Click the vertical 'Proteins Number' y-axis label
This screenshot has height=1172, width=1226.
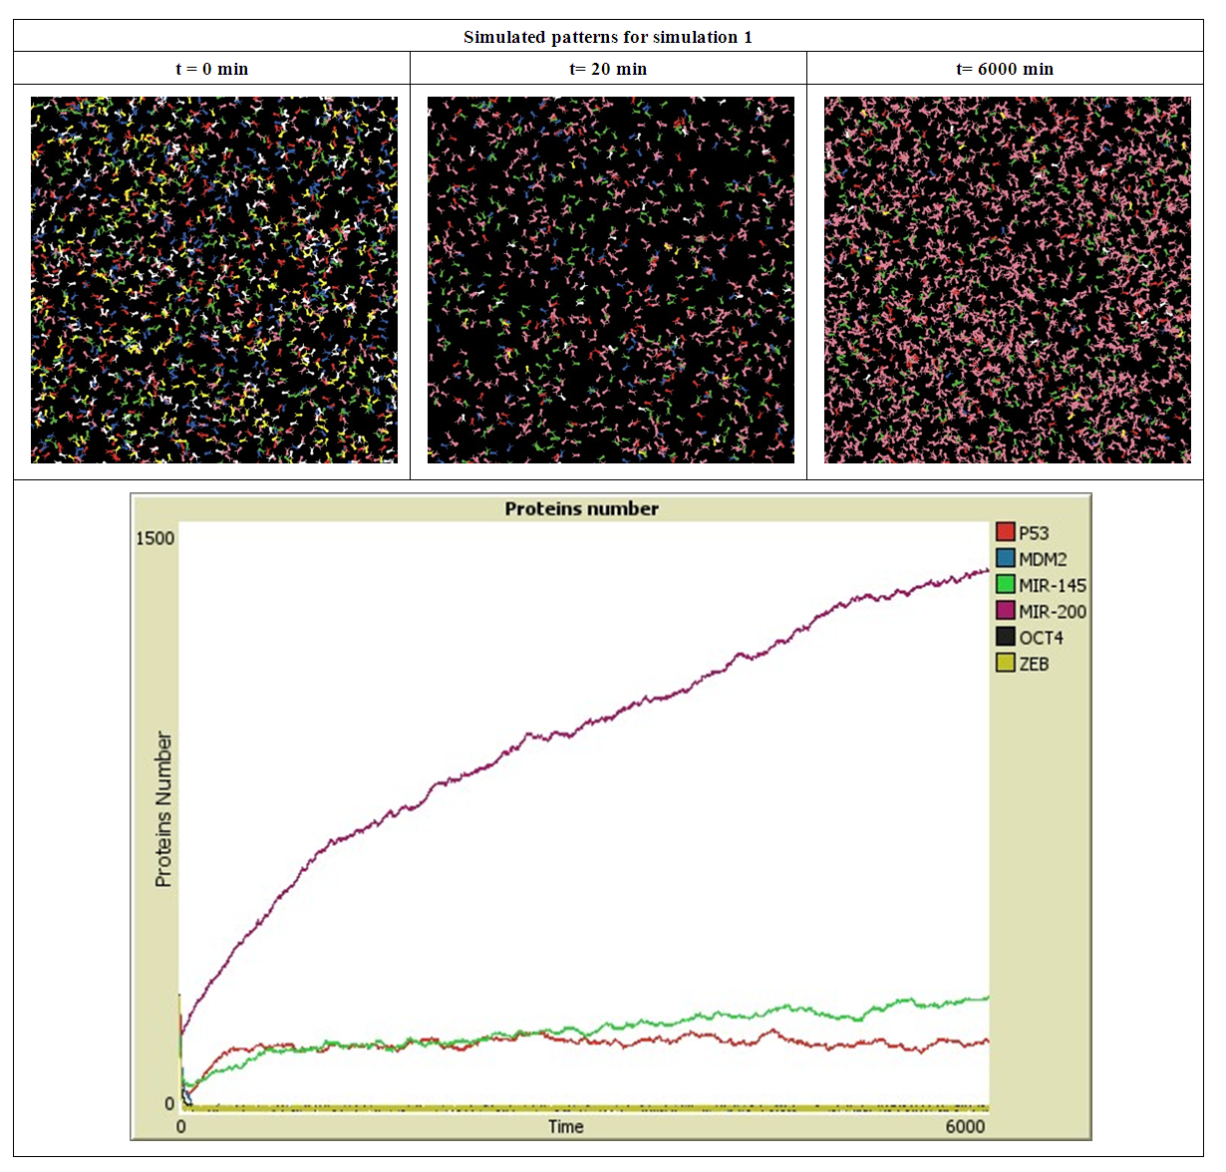click(163, 809)
